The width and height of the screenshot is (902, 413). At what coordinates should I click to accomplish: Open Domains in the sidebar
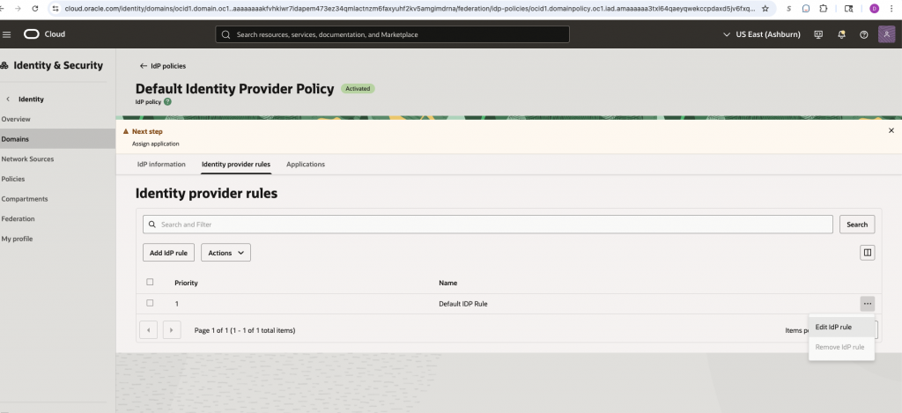coord(57,139)
